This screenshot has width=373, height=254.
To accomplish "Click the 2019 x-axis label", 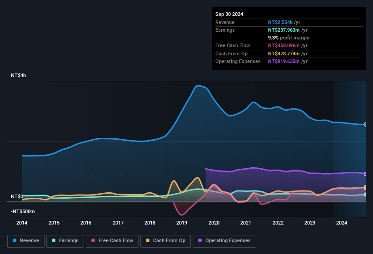I will (x=182, y=223).
